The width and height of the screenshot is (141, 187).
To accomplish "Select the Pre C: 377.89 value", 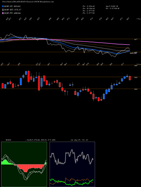I will [x=89, y=13].
